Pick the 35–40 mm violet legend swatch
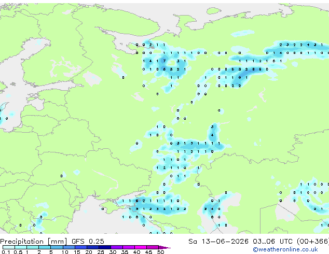This screenshot has height=254, width=329. click(x=129, y=247)
